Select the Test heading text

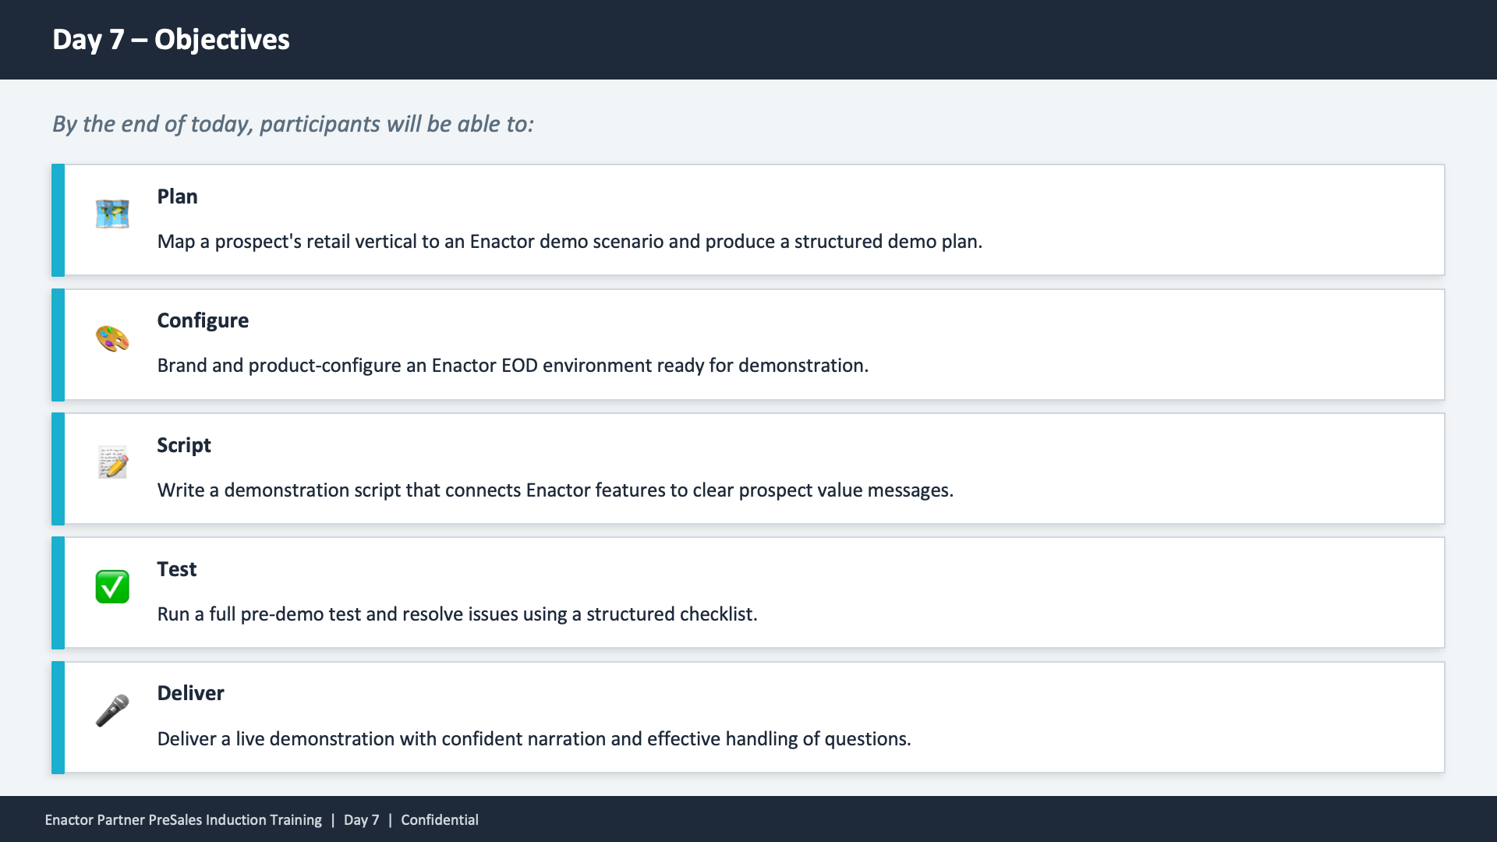pyautogui.click(x=177, y=569)
